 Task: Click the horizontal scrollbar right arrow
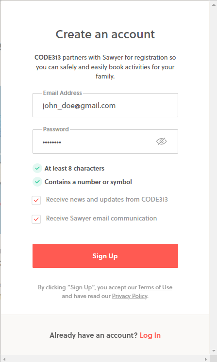pyautogui.click(x=206, y=359)
